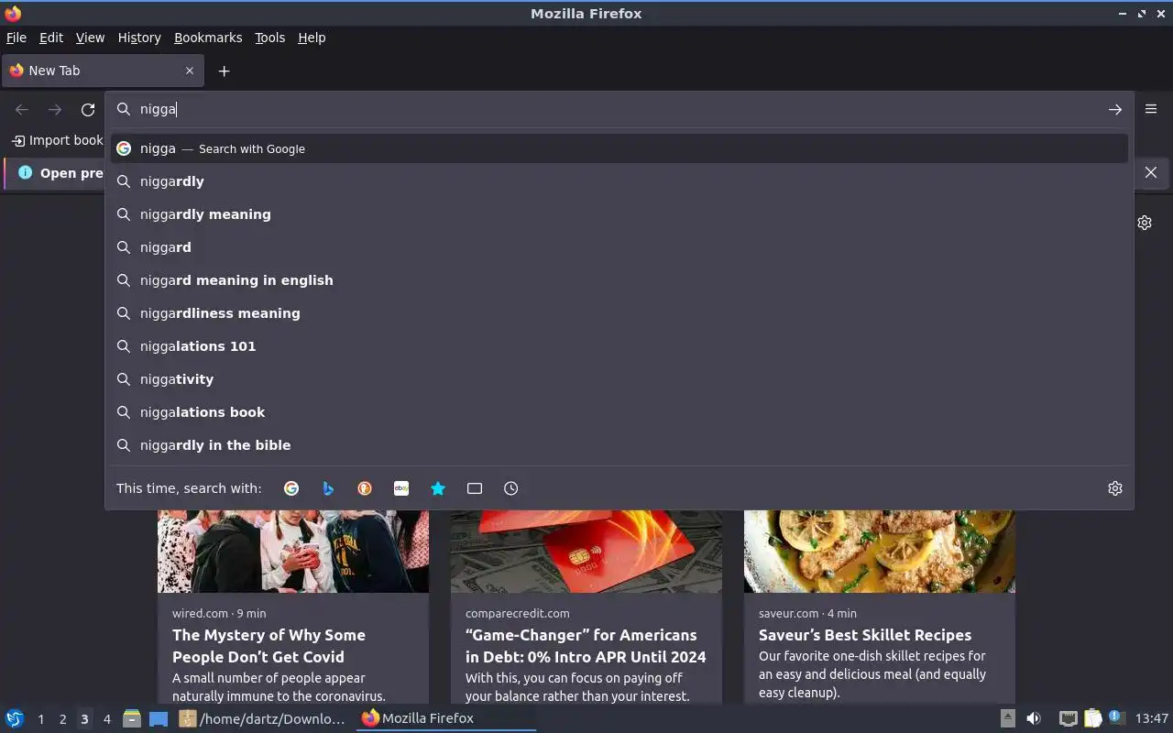Screen dimensions: 1173x733
Task: Open the Firefox hamburger application menu
Action: click(x=1151, y=109)
